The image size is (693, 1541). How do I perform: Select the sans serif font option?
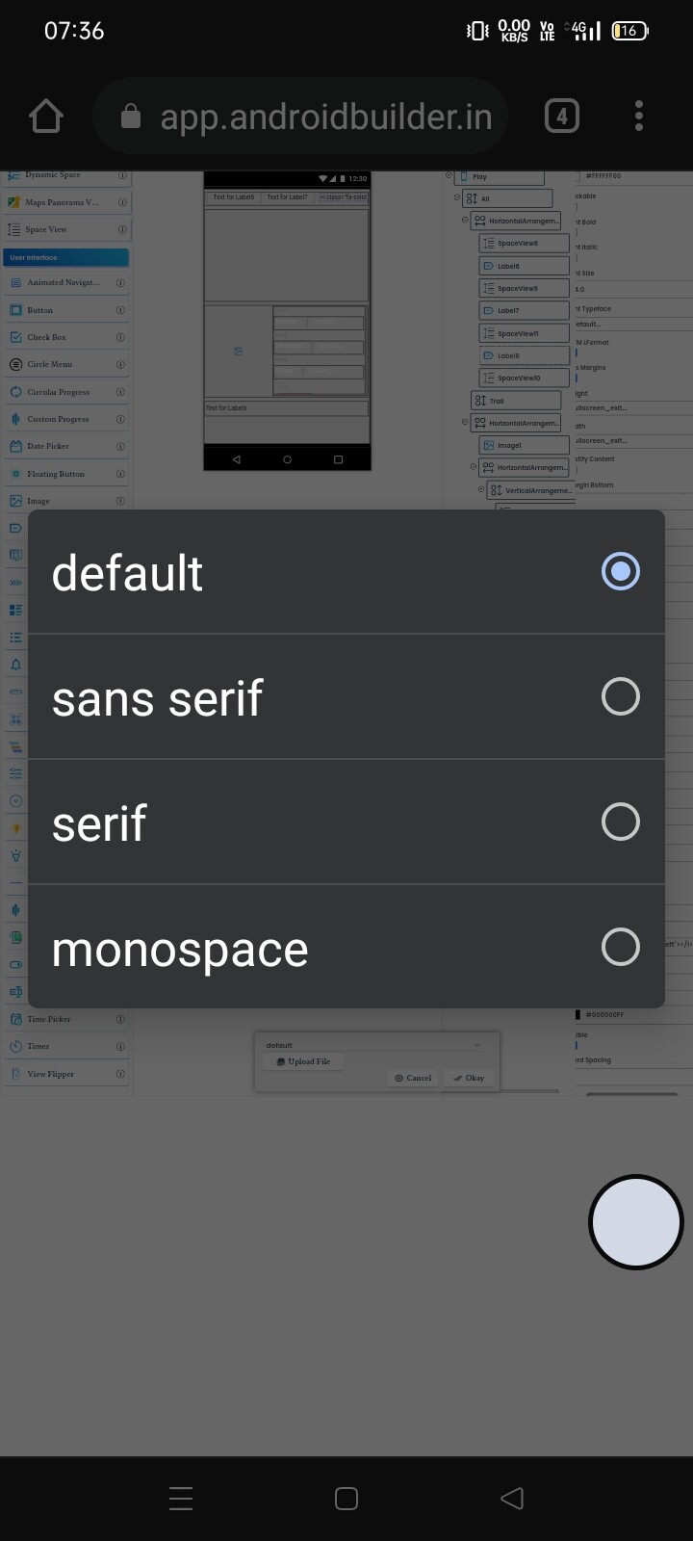tap(346, 696)
